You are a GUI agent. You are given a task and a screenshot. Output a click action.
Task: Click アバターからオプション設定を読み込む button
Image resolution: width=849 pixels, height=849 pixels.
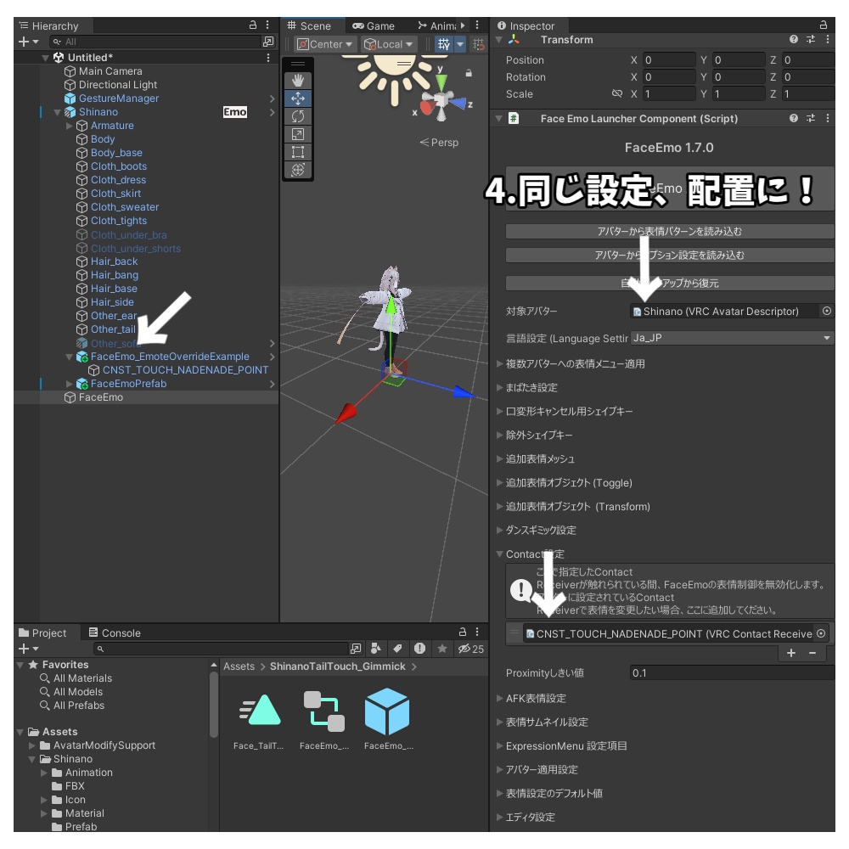point(669,255)
